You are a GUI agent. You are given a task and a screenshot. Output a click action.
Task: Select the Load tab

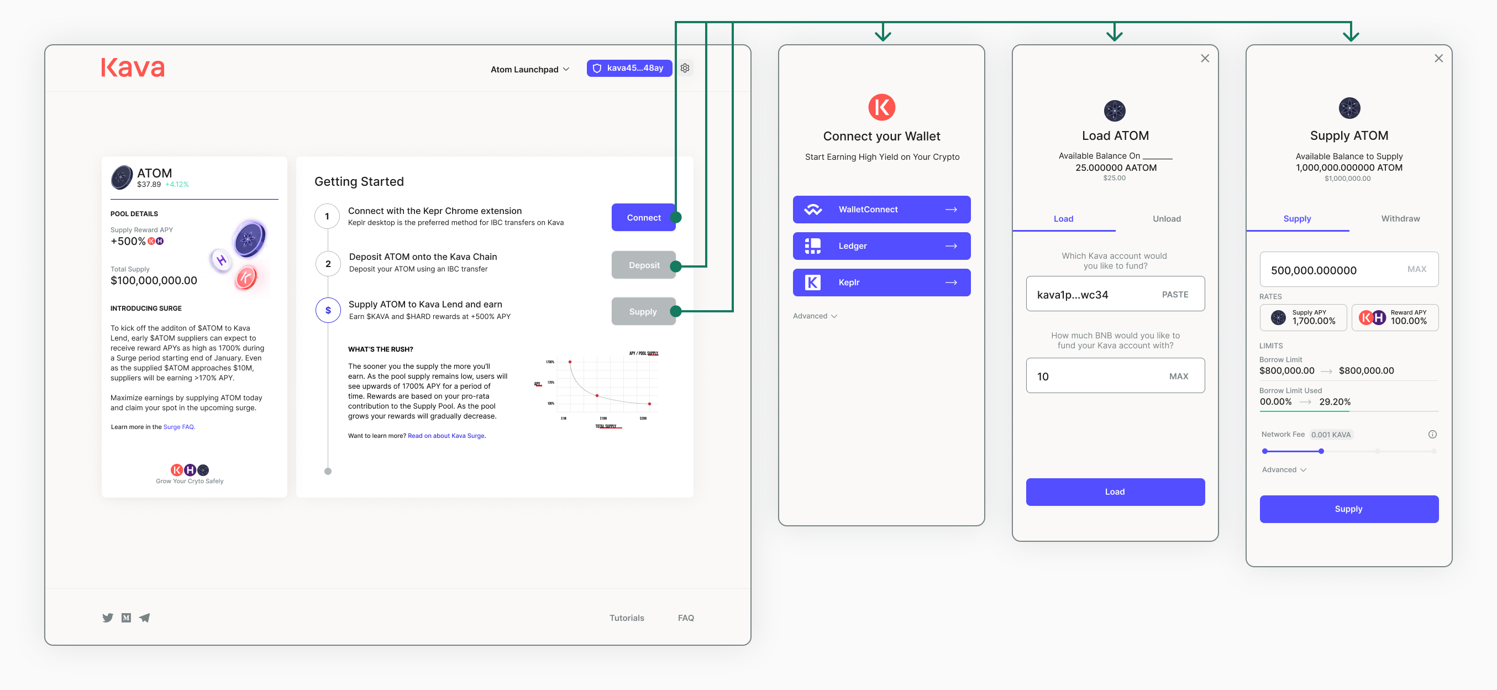(1063, 218)
